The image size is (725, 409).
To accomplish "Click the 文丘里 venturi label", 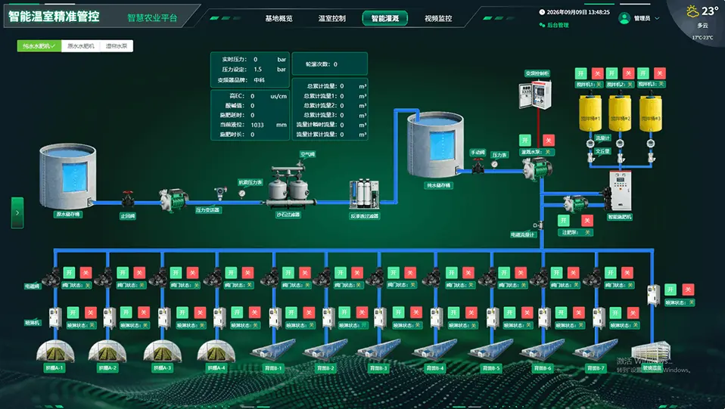I will pos(602,151).
